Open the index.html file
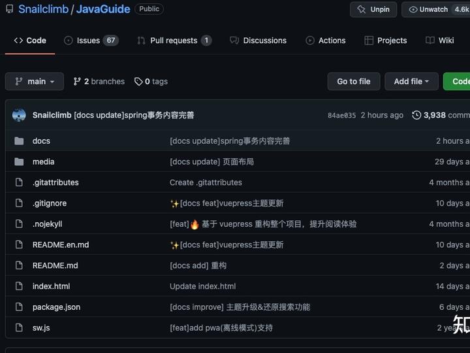 [x=52, y=286]
